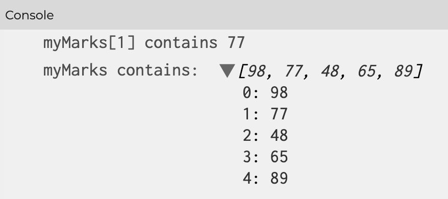Click the value 98 in the expanded list
This screenshot has width=448, height=199.
click(279, 93)
